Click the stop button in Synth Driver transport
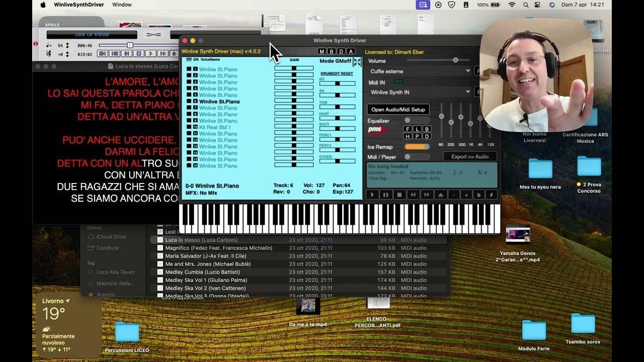Viewport: 644px width, 362px height. click(399, 195)
